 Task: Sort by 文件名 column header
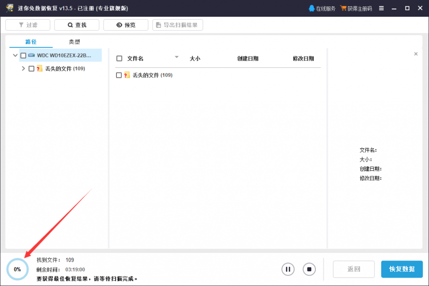(135, 59)
